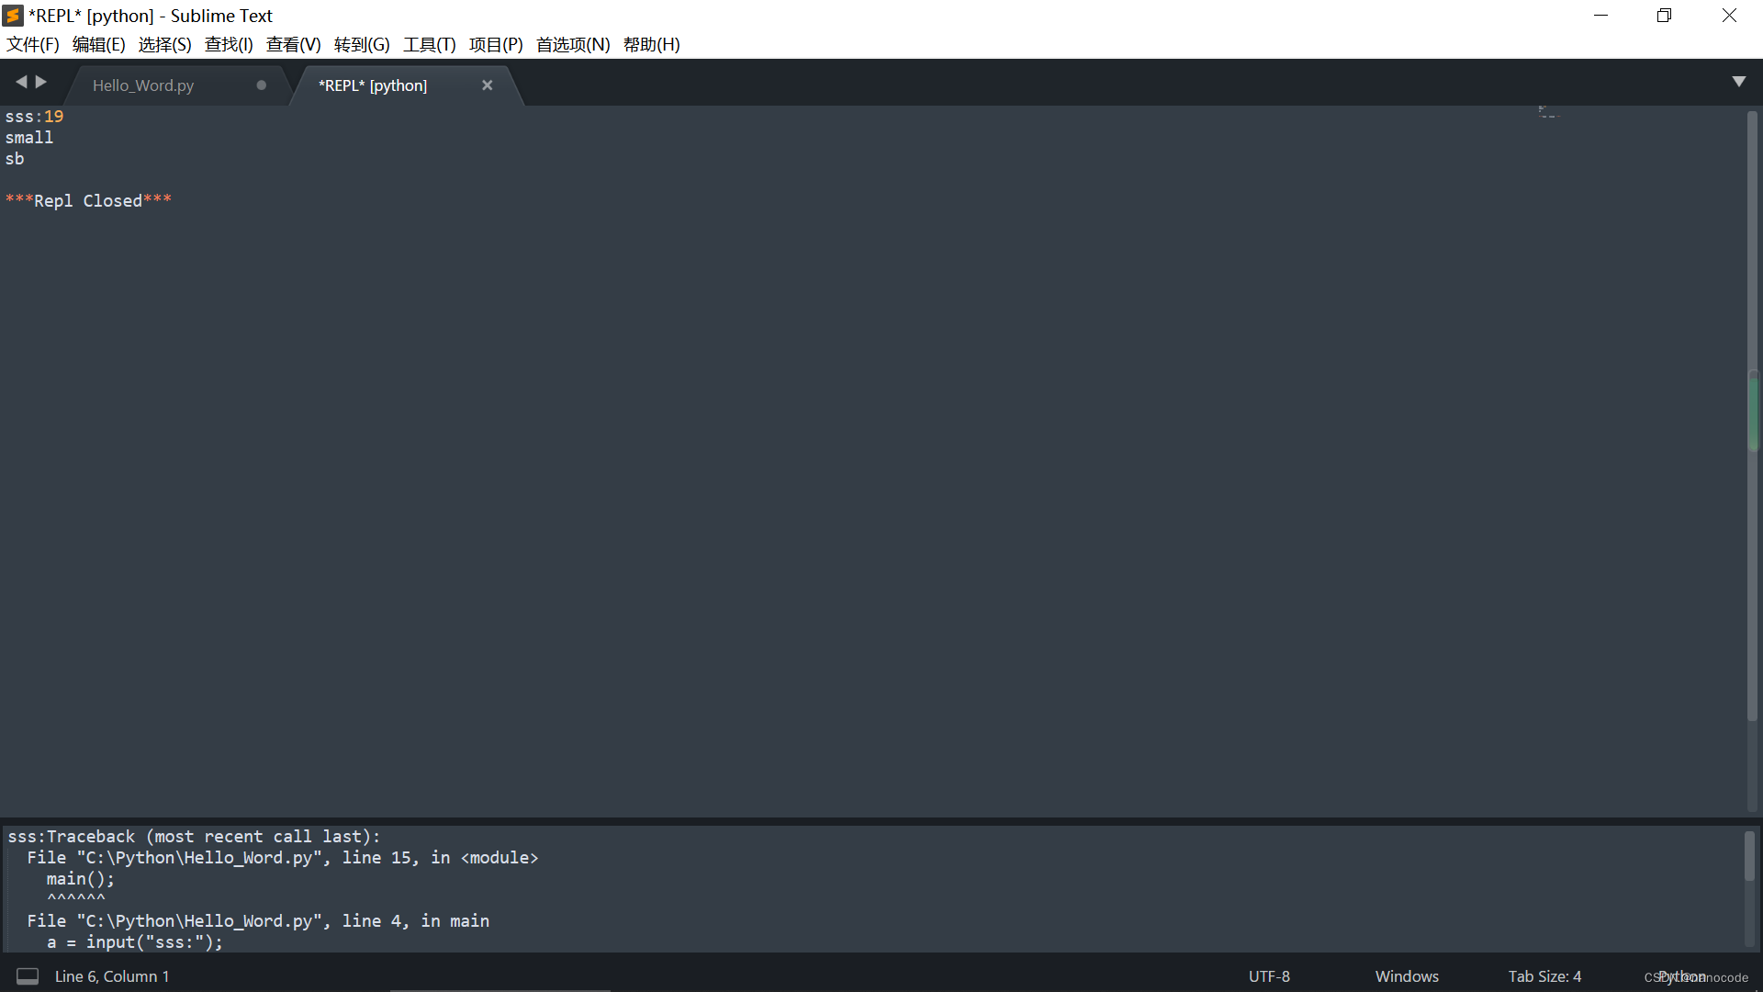The height and width of the screenshot is (992, 1763).
Task: Click the minimap thumbnail at top right
Action: (1550, 113)
